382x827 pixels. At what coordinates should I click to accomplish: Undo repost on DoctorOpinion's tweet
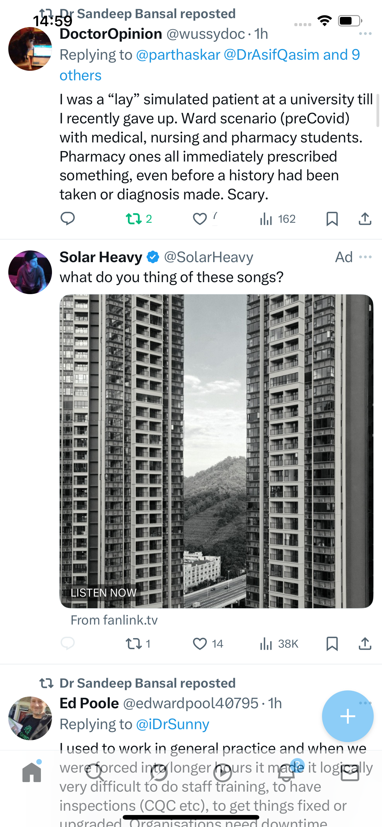[134, 219]
